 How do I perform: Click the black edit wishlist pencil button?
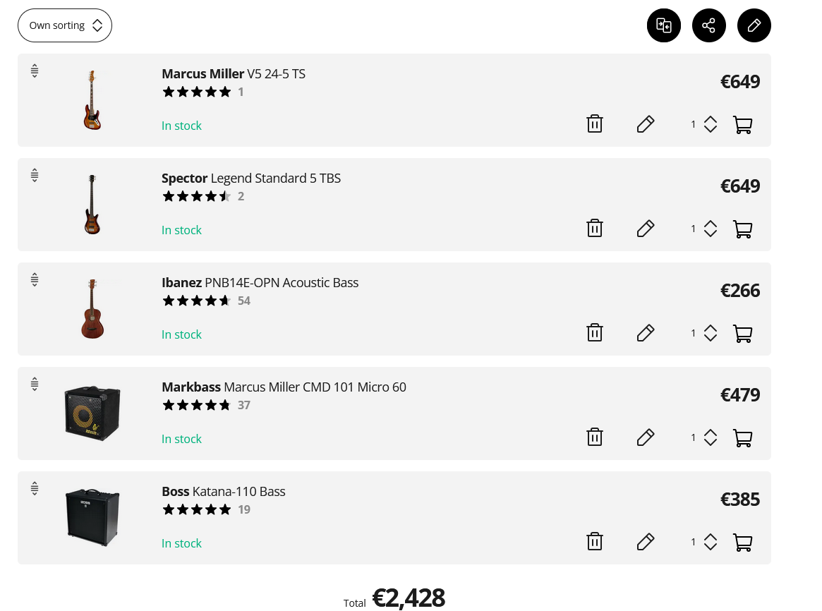[754, 25]
